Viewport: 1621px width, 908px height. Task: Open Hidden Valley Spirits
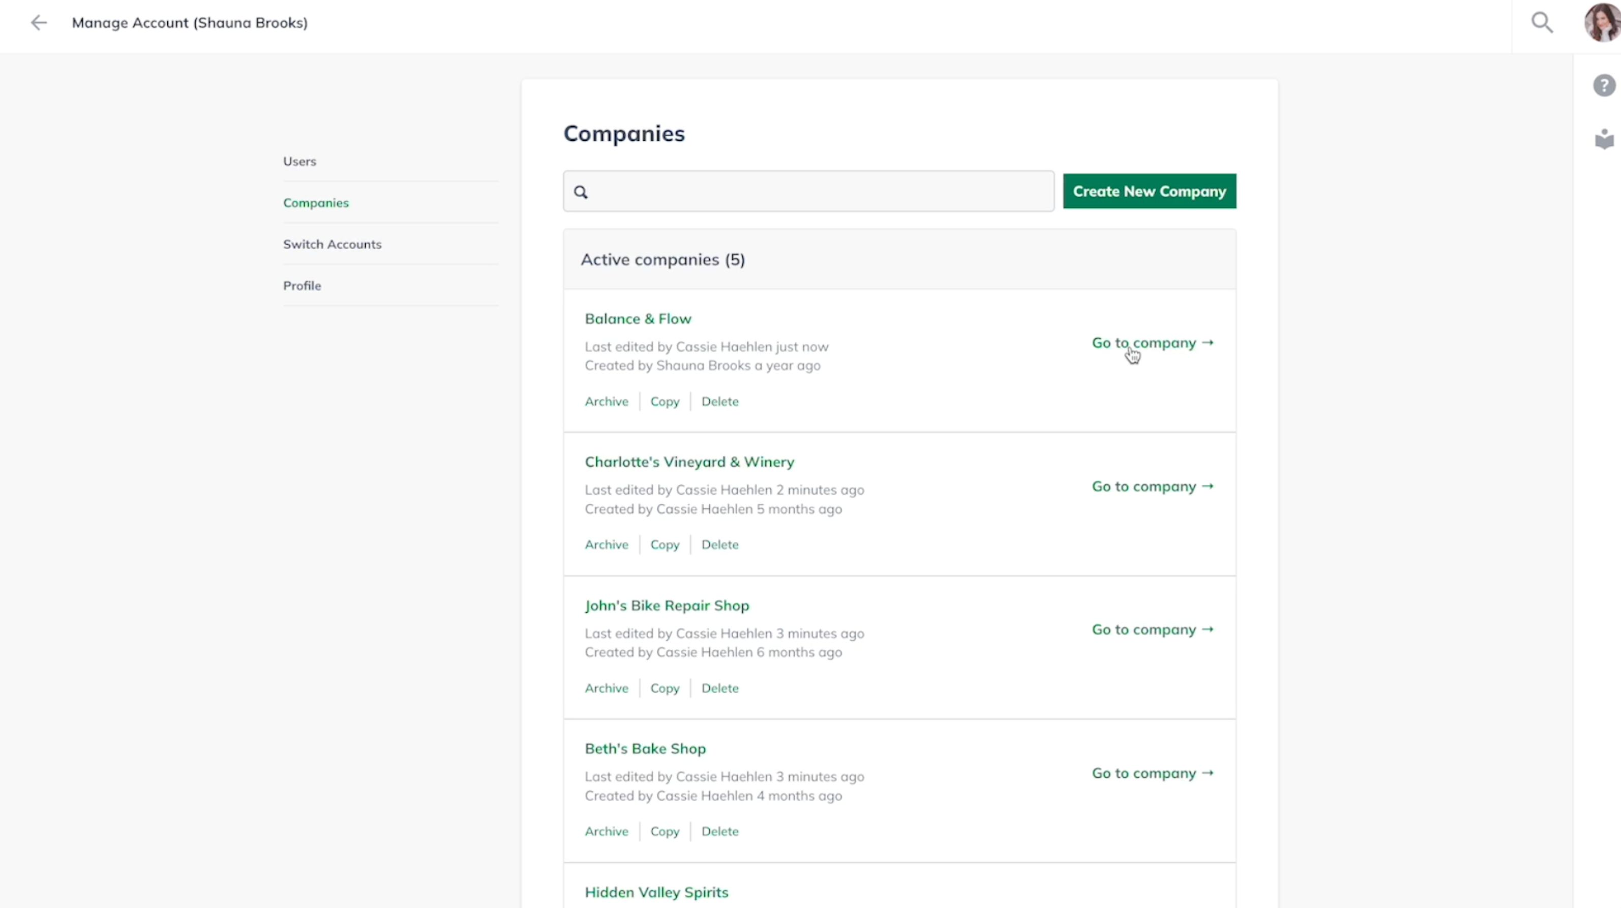click(656, 892)
